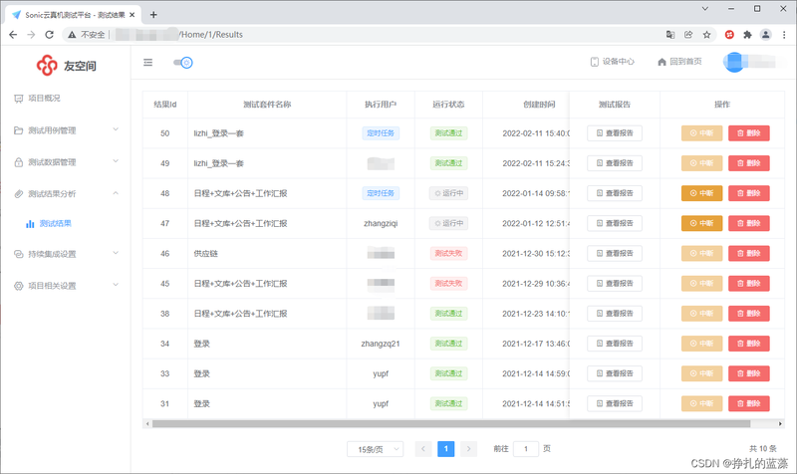Viewport: 797px width, 474px height.
Task: Go to 回到首页 home icon
Action: [679, 62]
